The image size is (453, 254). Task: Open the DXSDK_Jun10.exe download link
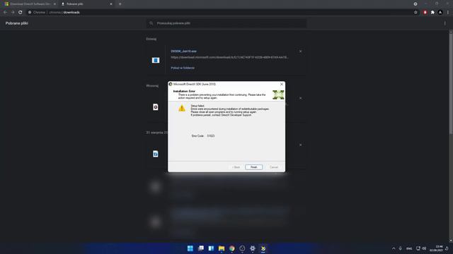pos(183,52)
